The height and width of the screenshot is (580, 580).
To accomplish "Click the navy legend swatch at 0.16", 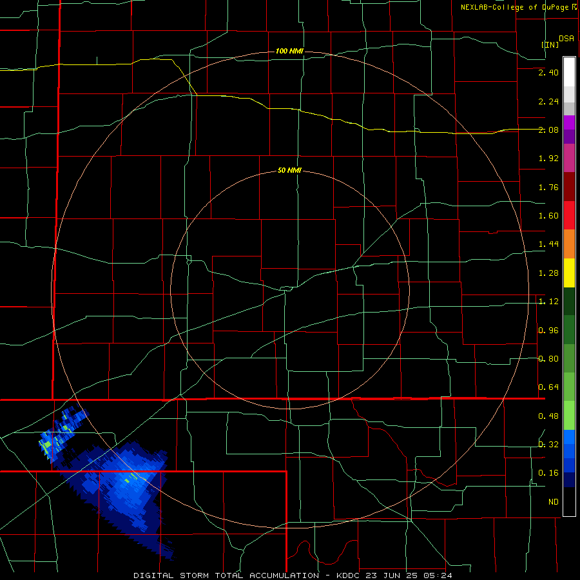I will (569, 479).
